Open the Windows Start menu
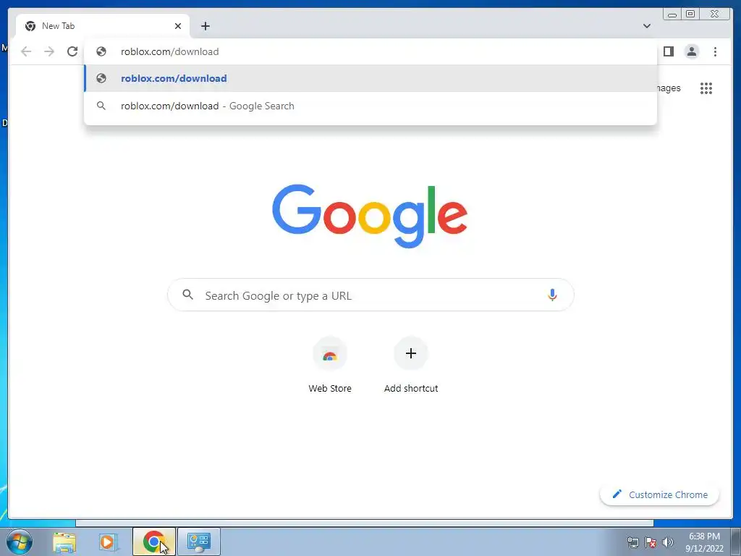The image size is (741, 556). coord(20,542)
